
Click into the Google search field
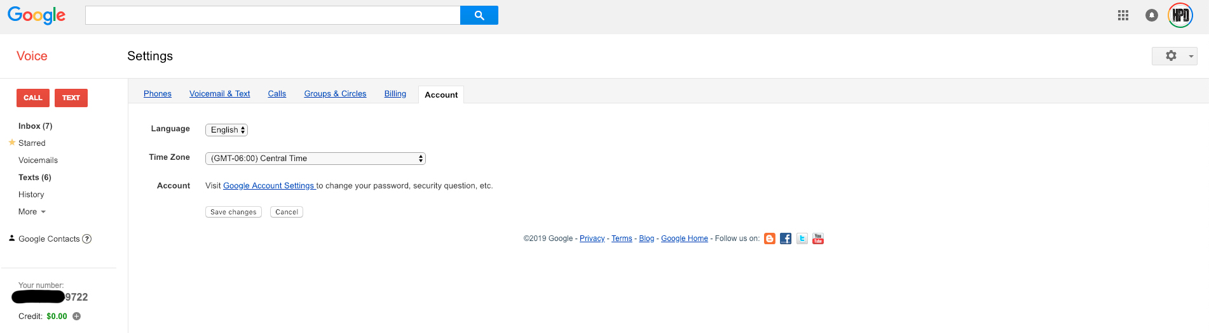[273, 15]
